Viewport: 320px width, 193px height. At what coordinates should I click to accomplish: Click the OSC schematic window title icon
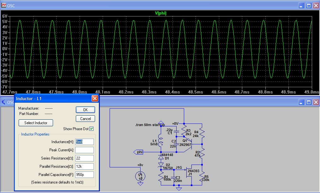pyautogui.click(x=3, y=102)
